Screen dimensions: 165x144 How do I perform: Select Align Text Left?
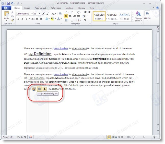(66, 16)
